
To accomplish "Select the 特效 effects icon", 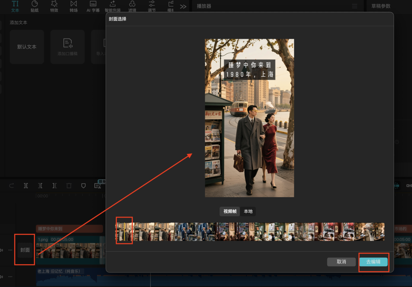I will pyautogui.click(x=54, y=6).
